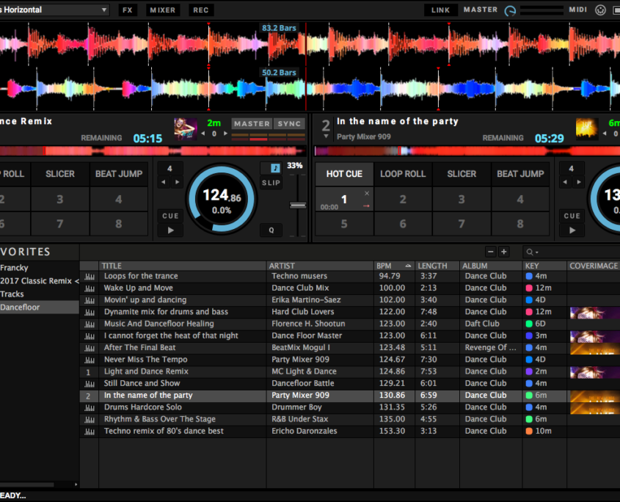Sort by TITLE column header

coord(183,266)
